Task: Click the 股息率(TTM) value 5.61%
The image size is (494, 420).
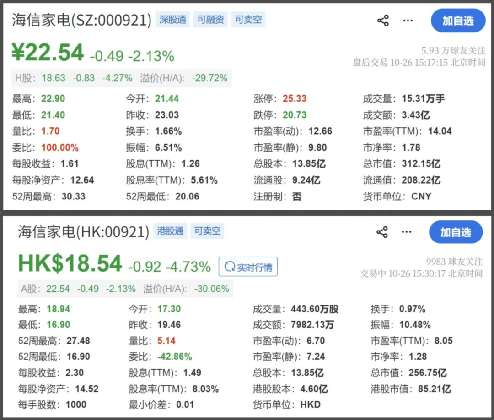Action: [x=204, y=180]
